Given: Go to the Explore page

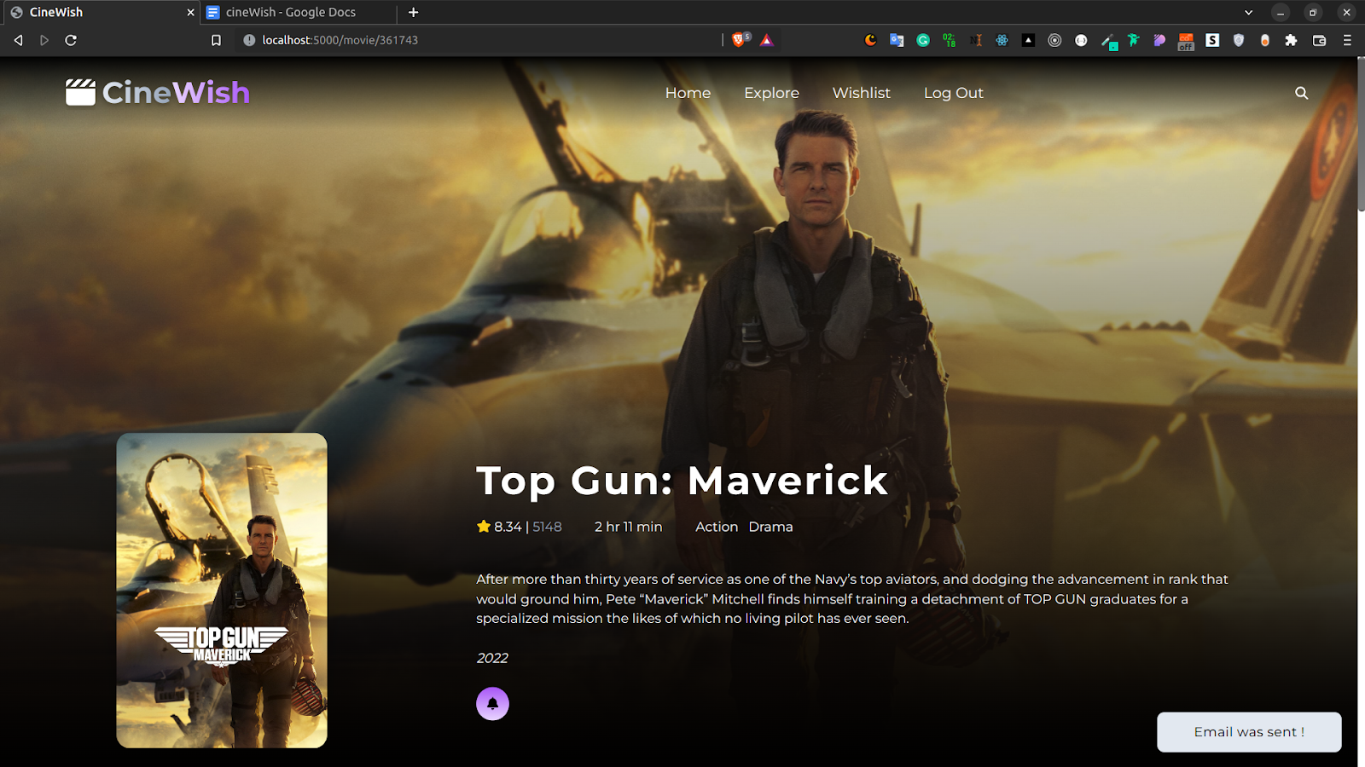Looking at the screenshot, I should point(771,93).
